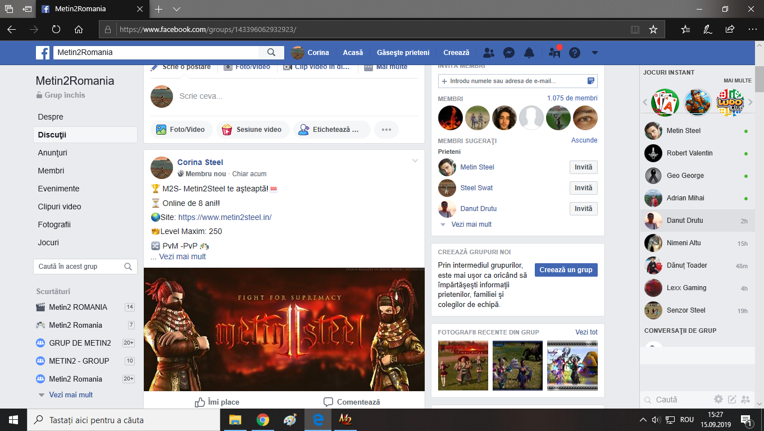Click the invite name or e-mail field
764x431 pixels.
tap(518, 81)
